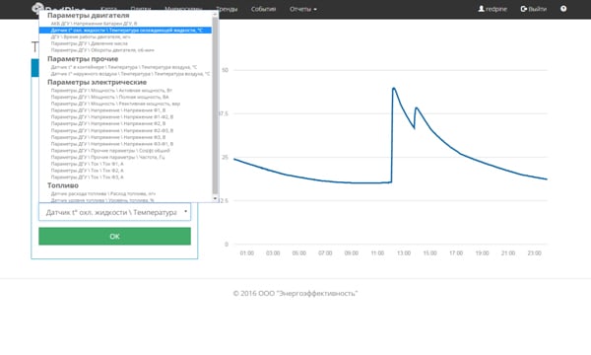Choose Частота, Гц parameter option
The image size is (591, 355).
[x=125, y=157]
